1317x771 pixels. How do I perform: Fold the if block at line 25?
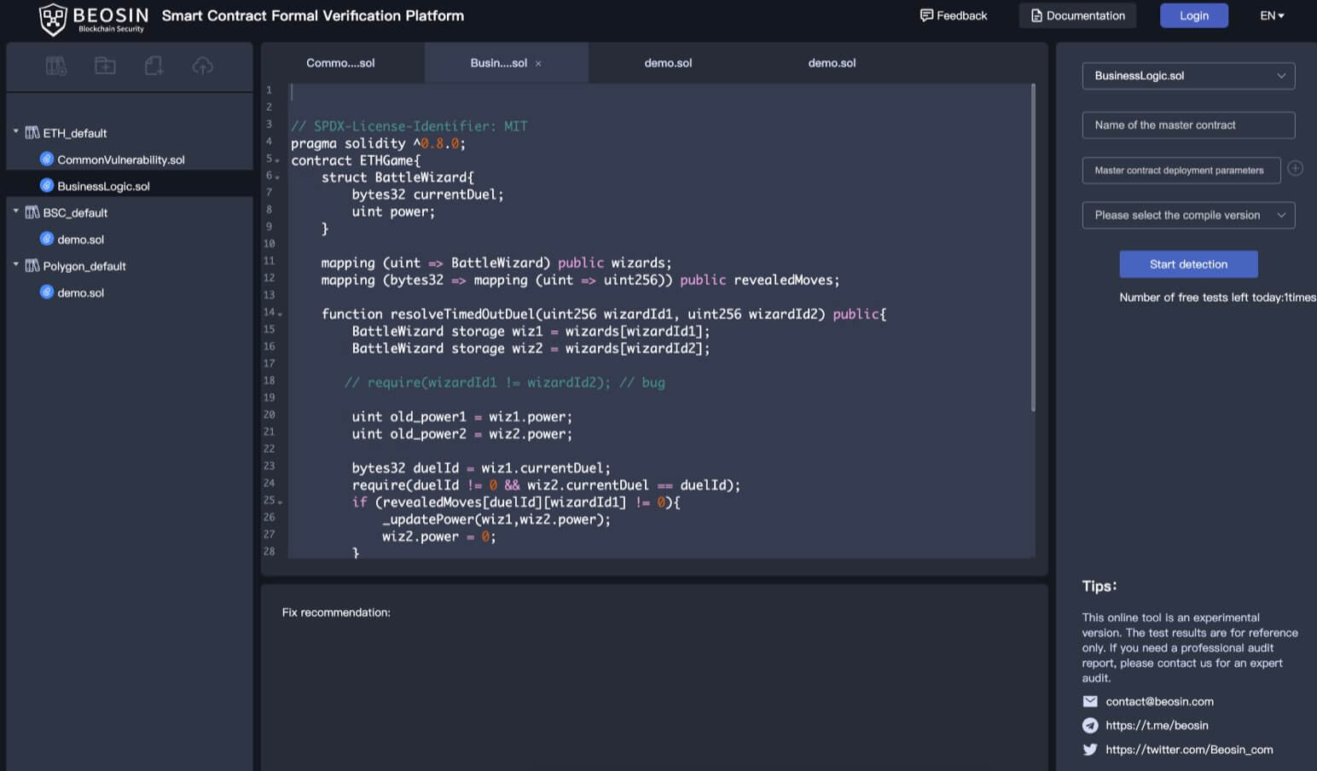click(280, 501)
